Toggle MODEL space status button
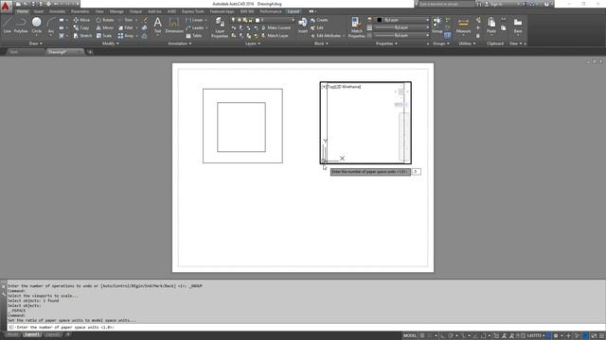This screenshot has width=606, height=340. tap(410, 336)
